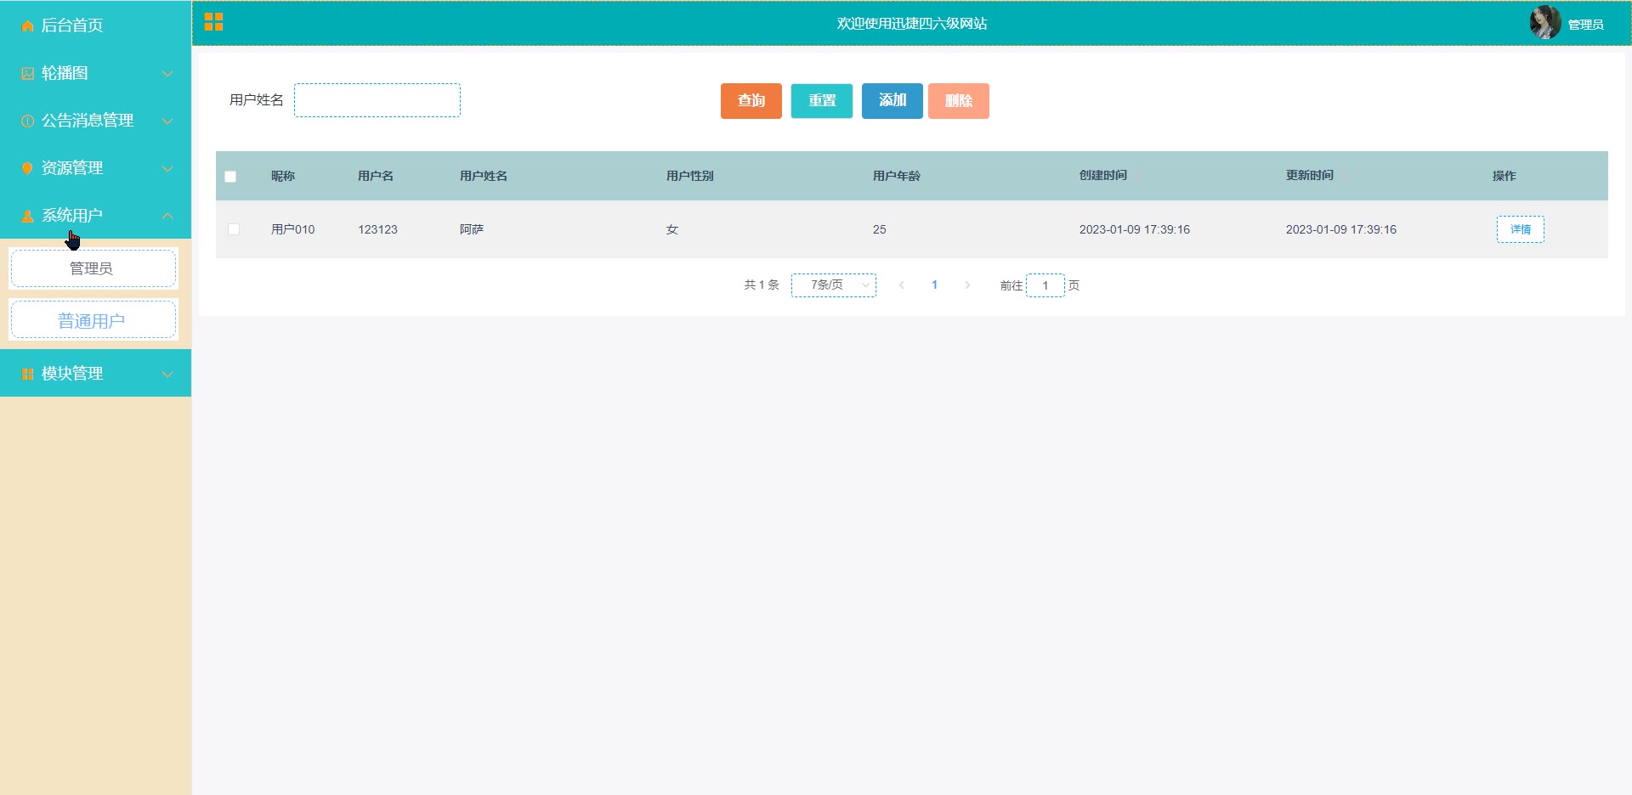Viewport: 1632px width, 795px height.
Task: Open the 管理员 submenu item
Action: (x=93, y=268)
